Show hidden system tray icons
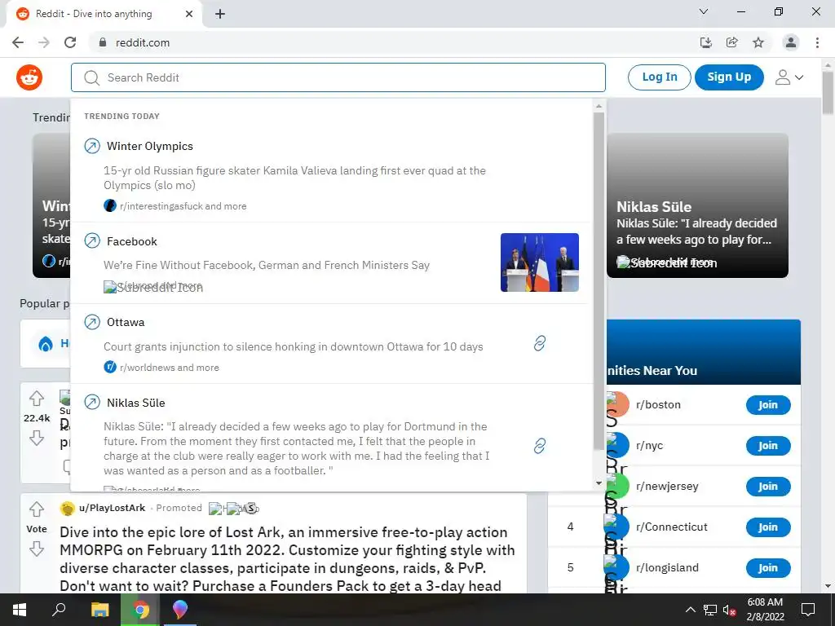This screenshot has width=835, height=626. (690, 610)
